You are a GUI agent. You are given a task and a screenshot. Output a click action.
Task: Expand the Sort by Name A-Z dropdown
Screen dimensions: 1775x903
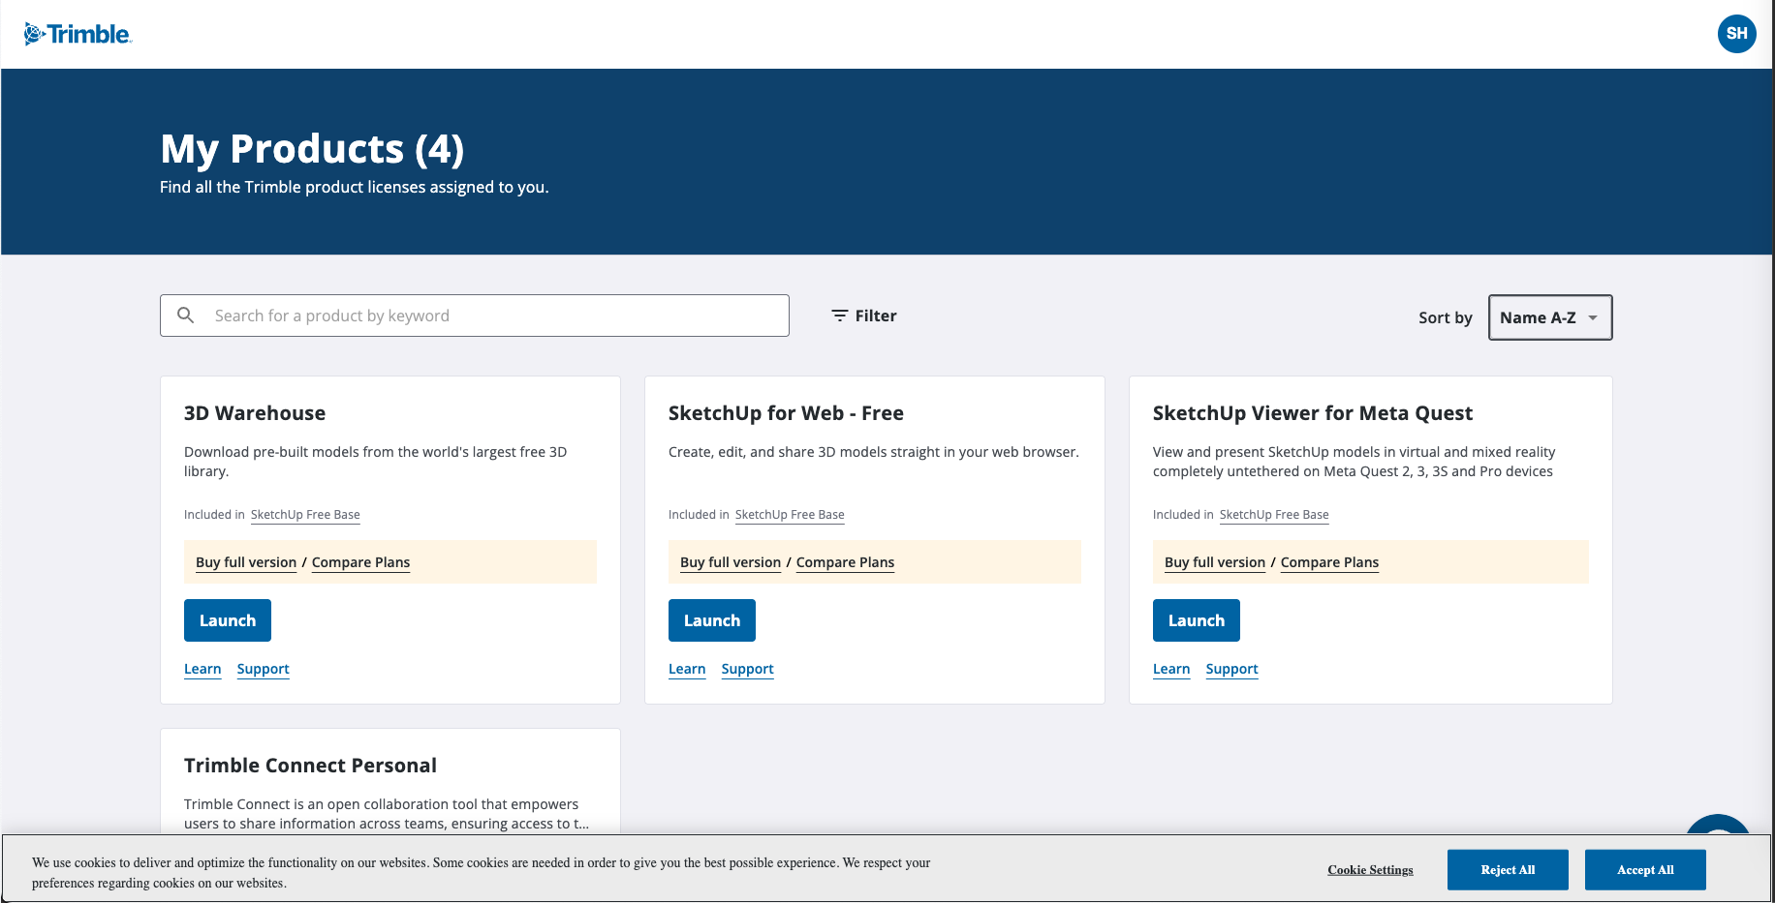1549,317
